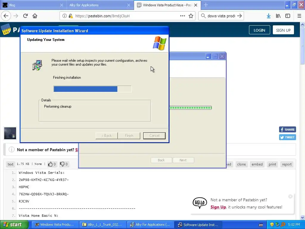The height and width of the screenshot is (229, 305).
Task: Close the Blog tab
Action: point(61,5)
